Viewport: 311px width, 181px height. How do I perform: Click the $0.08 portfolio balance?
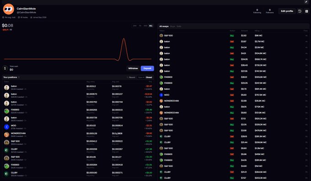point(7,26)
